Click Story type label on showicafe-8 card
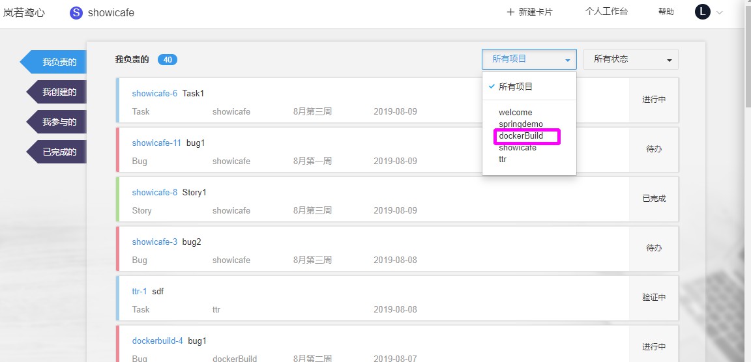Screen dimensions: 751x362 (x=141, y=210)
